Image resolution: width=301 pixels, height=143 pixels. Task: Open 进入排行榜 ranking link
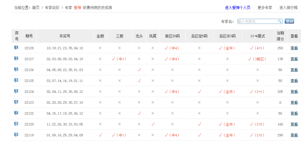point(288,8)
